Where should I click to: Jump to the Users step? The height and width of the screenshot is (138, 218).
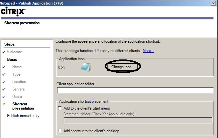pyautogui.click(x=17, y=97)
